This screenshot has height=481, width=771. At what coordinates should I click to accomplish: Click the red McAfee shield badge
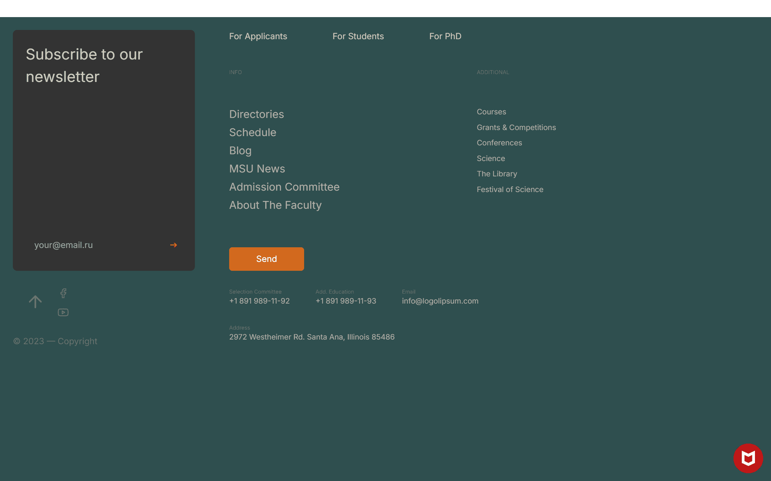pos(748,458)
